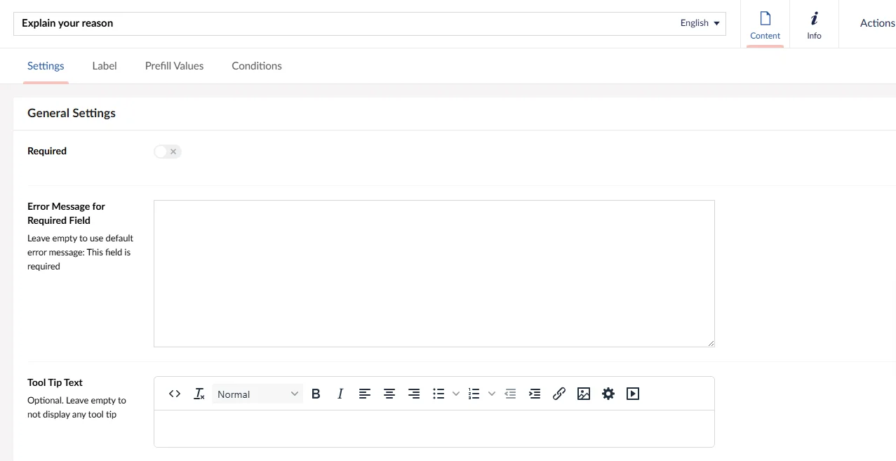
Task: Open the English language dropdown
Action: point(700,23)
